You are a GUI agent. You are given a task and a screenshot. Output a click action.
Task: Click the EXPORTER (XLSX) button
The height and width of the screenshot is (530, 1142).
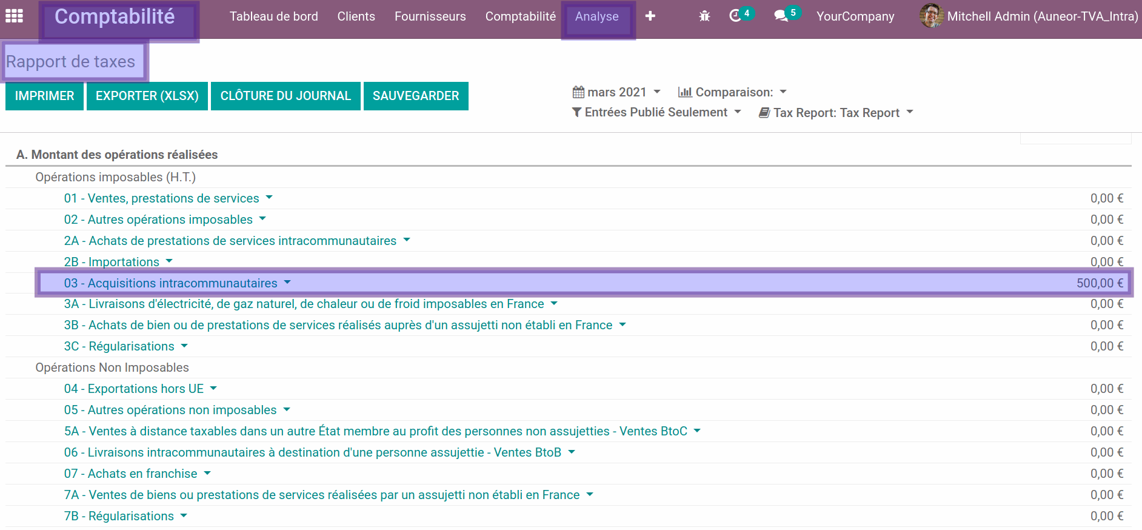coord(147,96)
